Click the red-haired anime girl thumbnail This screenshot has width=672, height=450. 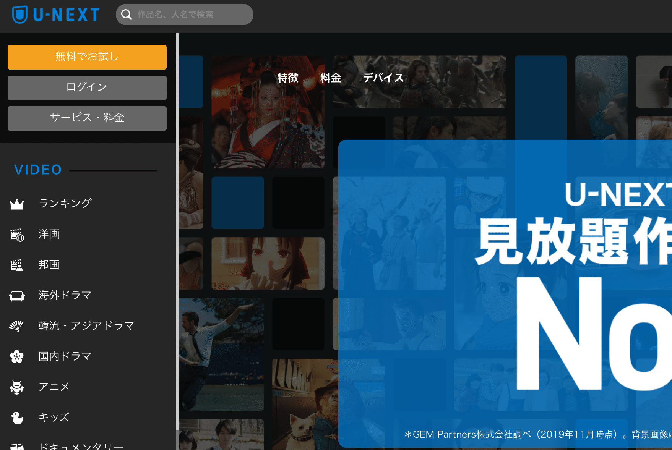coord(268,263)
